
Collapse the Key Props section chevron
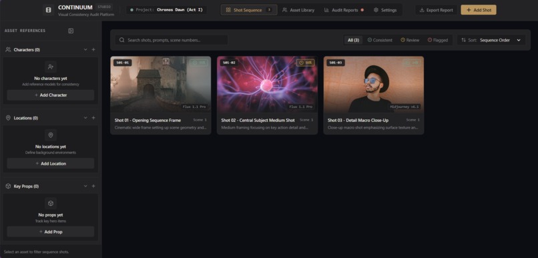coord(85,186)
